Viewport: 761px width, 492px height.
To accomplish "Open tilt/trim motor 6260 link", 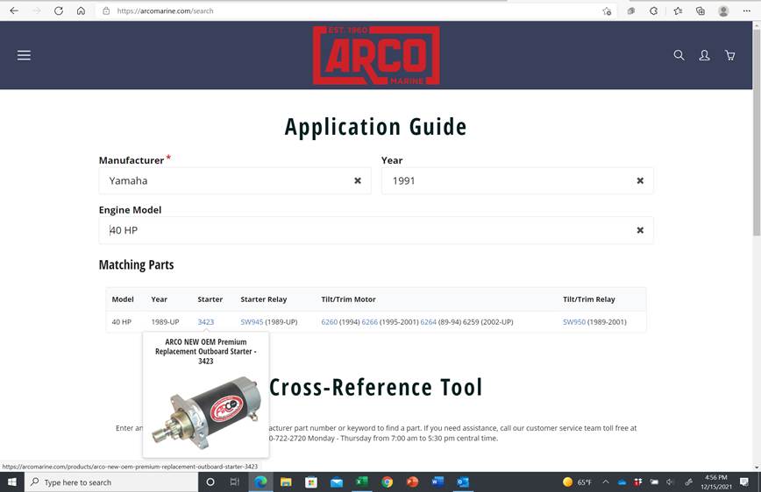I will point(330,322).
